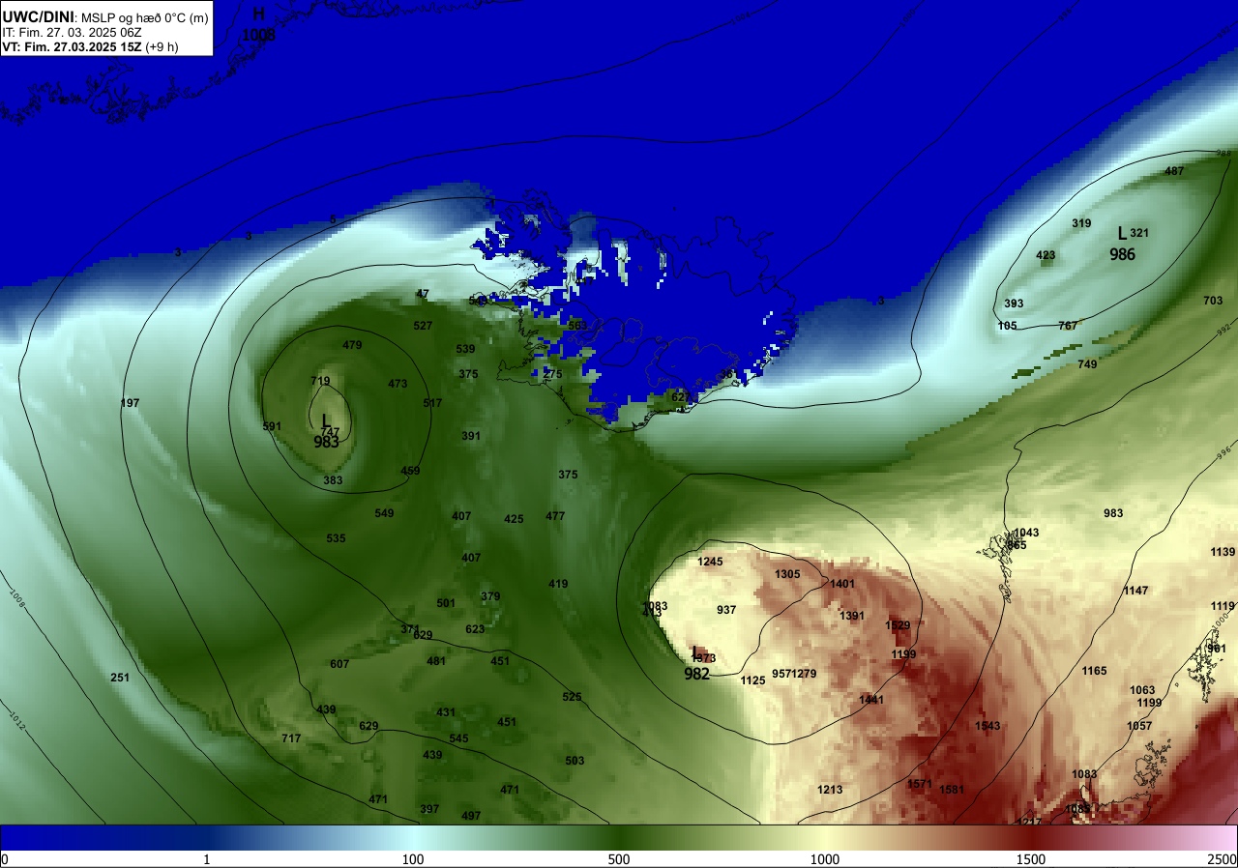Click the 1401 height value
Screen dimensions: 1238x868
(x=842, y=584)
